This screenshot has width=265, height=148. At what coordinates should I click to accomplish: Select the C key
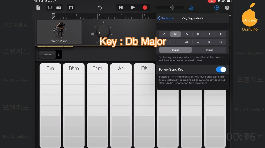[164, 34]
